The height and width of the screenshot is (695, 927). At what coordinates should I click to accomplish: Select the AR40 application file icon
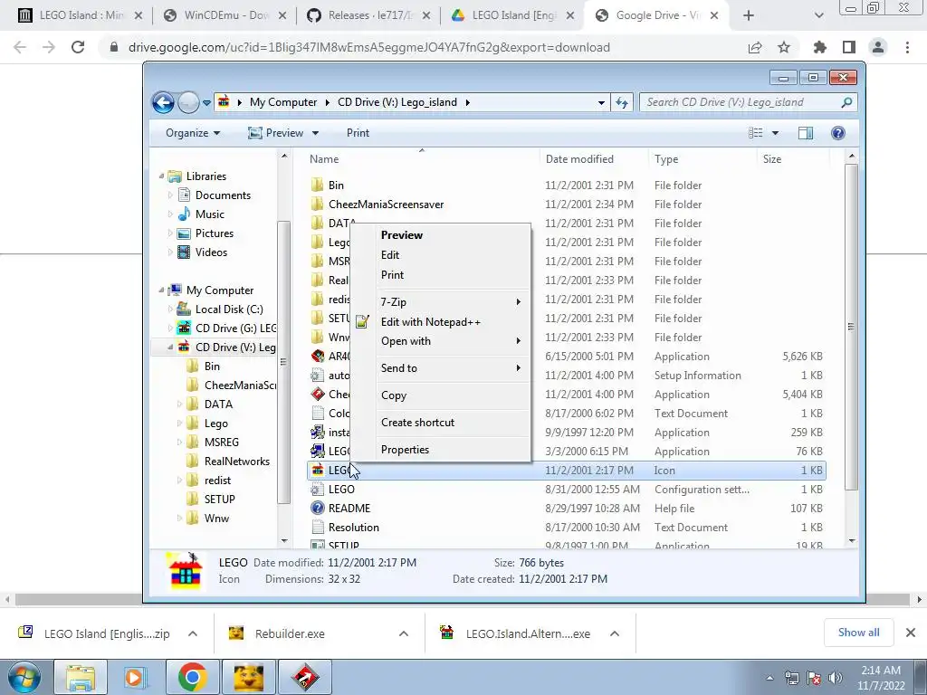pyautogui.click(x=318, y=357)
